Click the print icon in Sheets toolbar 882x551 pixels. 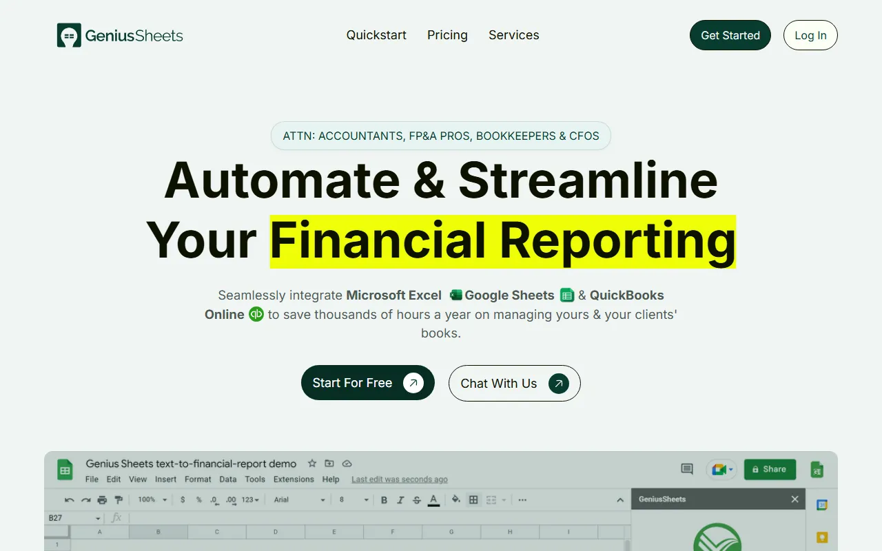(x=102, y=500)
